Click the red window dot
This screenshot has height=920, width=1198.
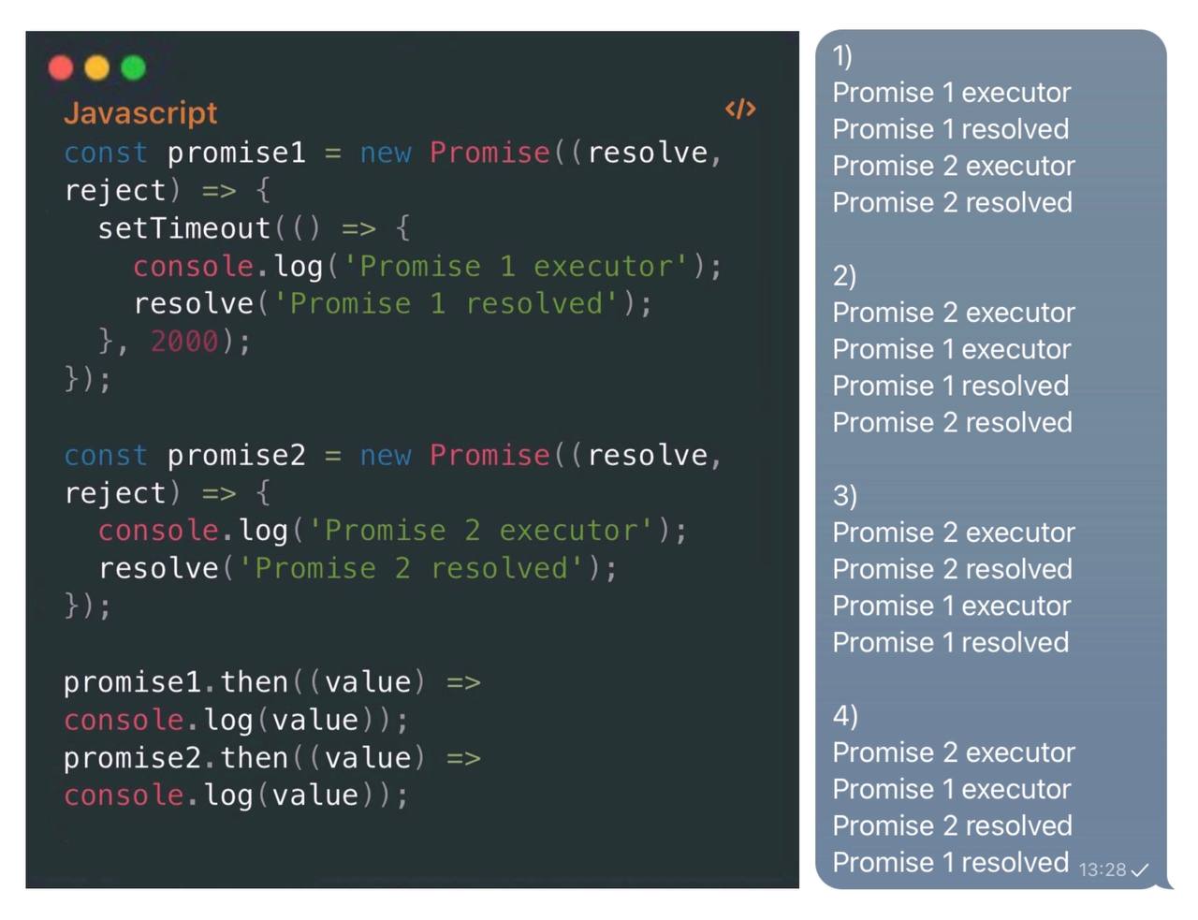(x=61, y=67)
